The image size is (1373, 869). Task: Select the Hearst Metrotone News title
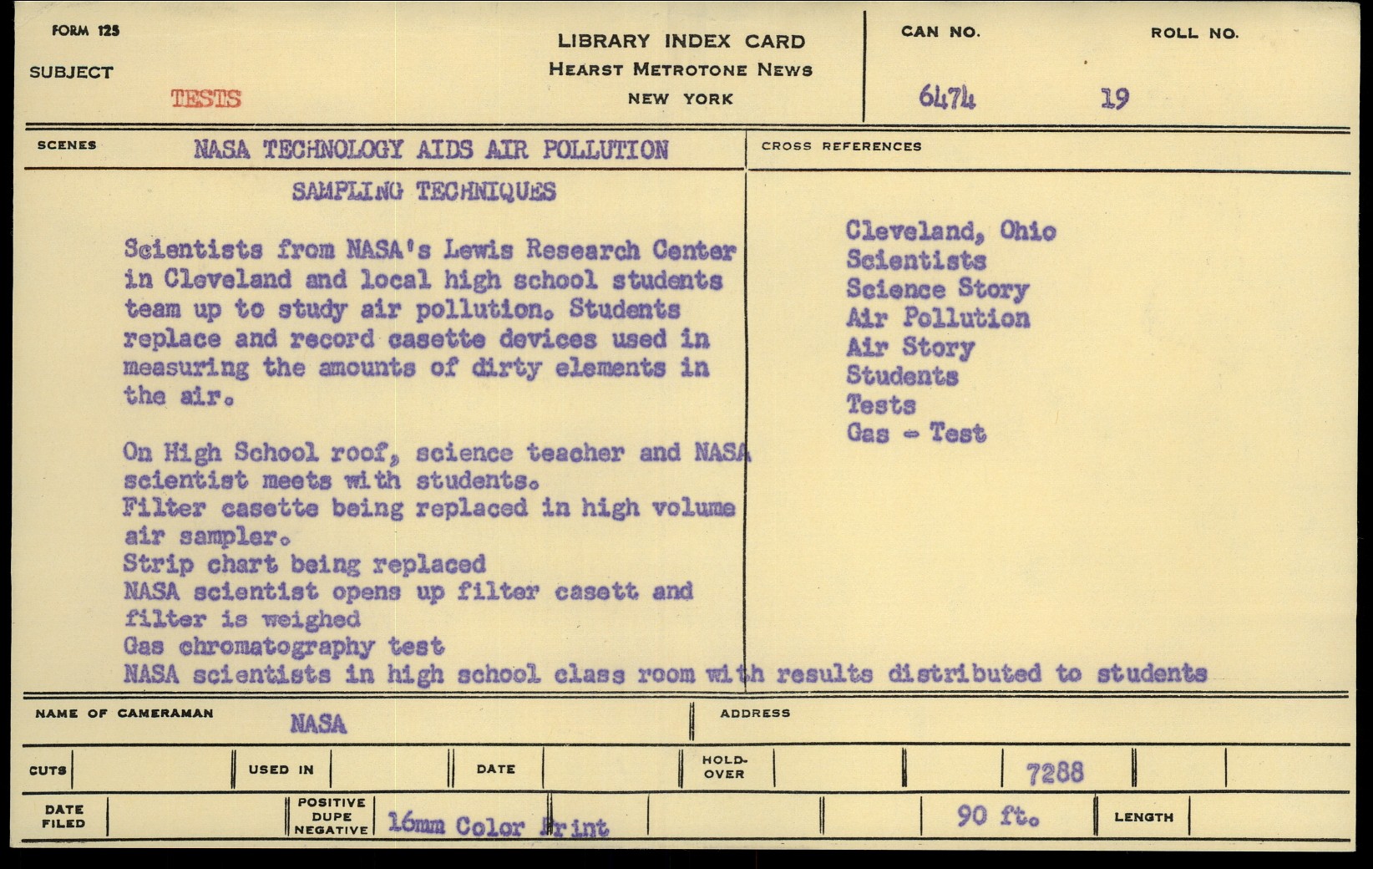[x=681, y=69]
